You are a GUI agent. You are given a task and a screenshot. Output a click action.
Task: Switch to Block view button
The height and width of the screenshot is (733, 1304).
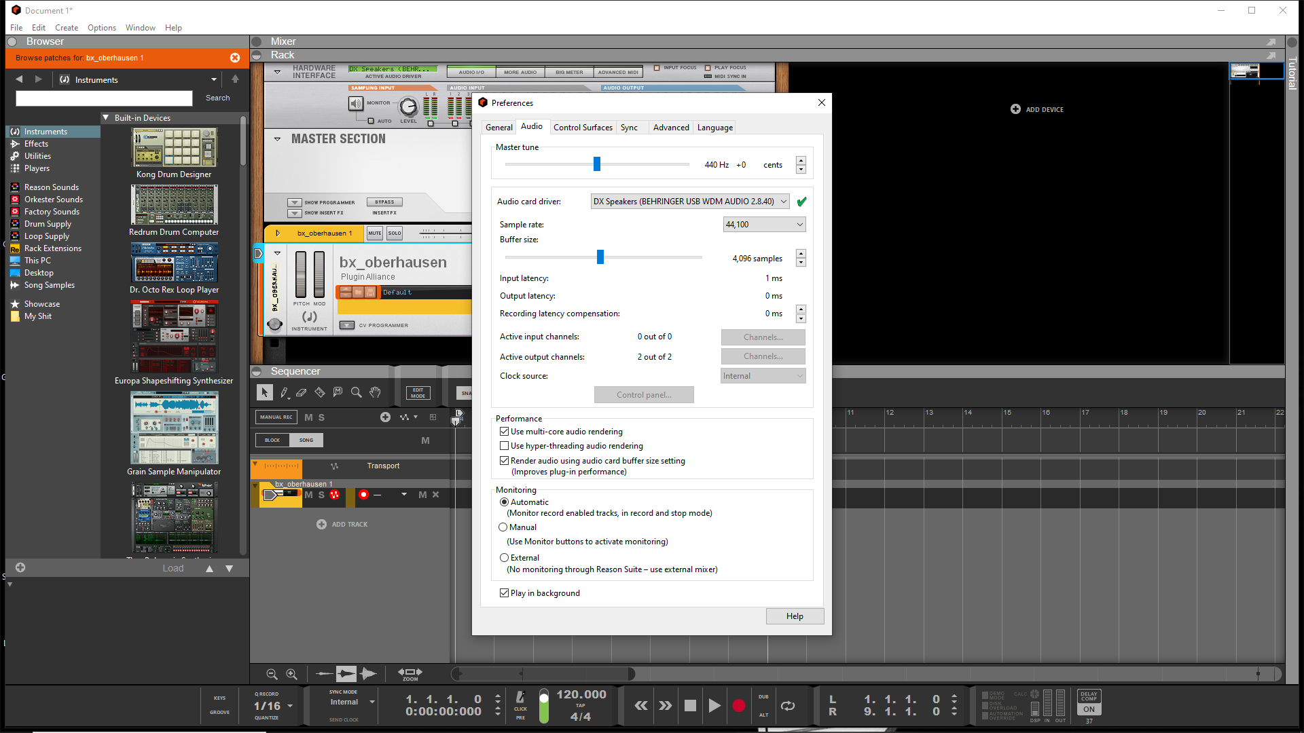coord(272,440)
